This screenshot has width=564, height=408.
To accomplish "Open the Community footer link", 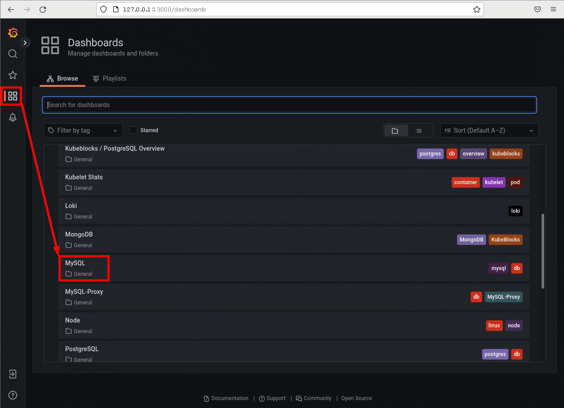I will 314,398.
